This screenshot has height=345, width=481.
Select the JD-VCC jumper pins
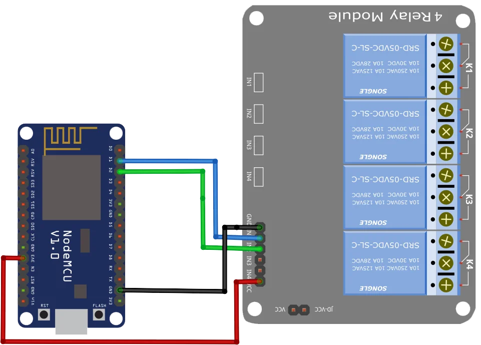pyautogui.click(x=299, y=310)
